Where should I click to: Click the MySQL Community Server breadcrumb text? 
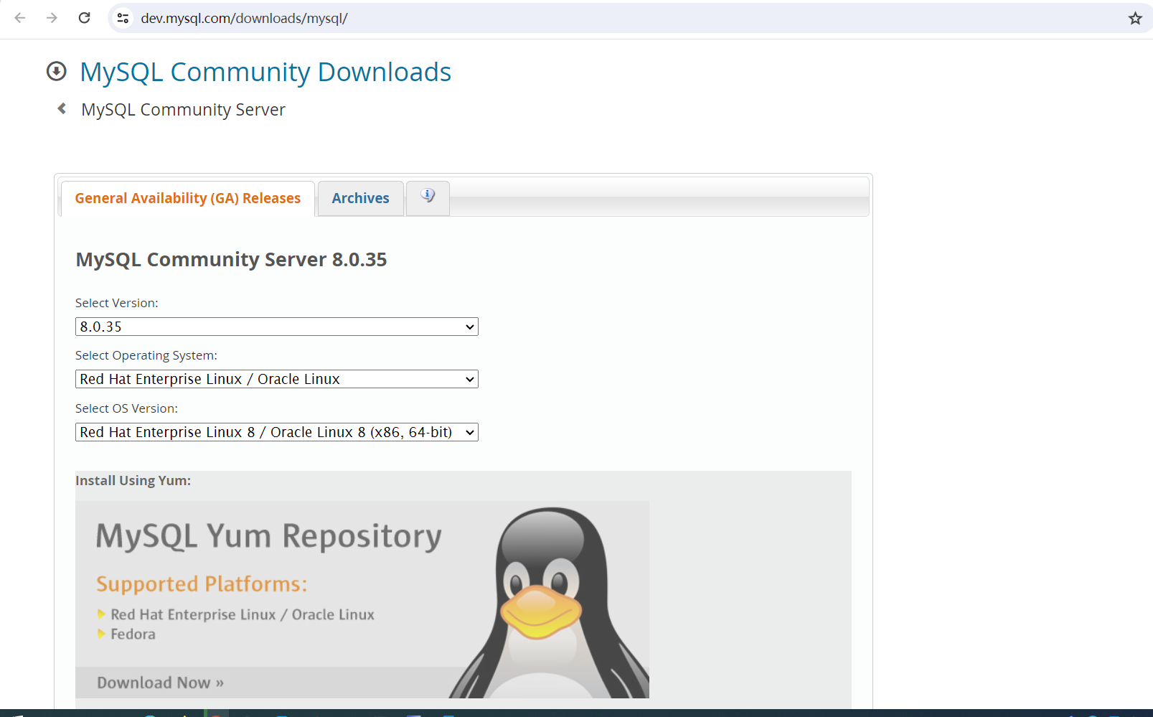(183, 110)
